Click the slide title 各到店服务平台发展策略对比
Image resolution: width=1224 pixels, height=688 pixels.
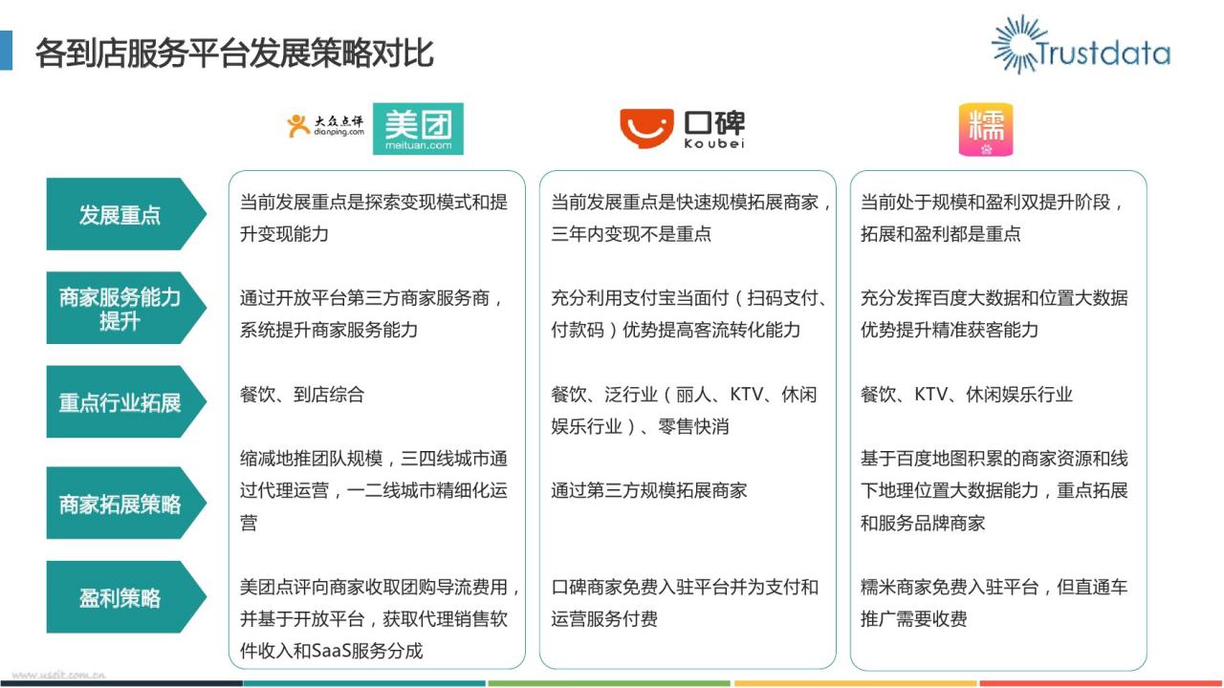(x=234, y=52)
